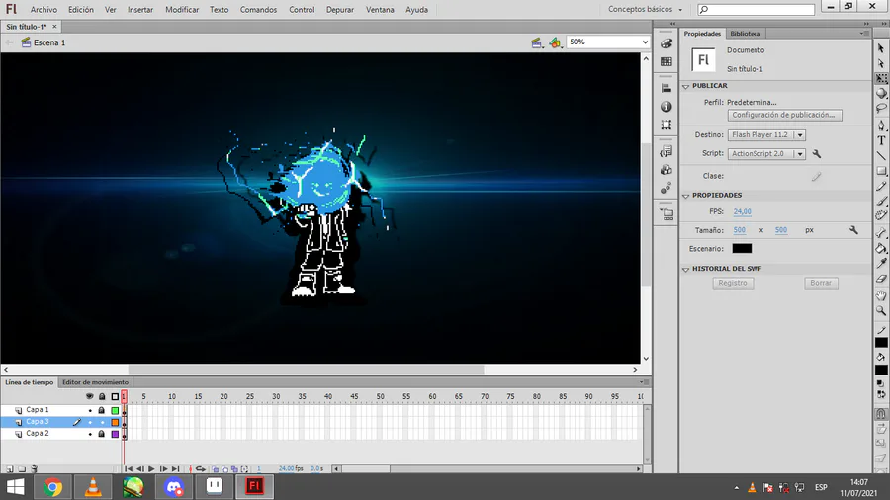Activate the Hand tool

(x=881, y=295)
